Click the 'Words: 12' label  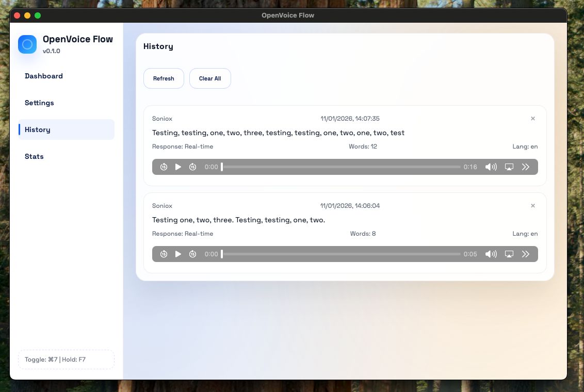point(363,146)
